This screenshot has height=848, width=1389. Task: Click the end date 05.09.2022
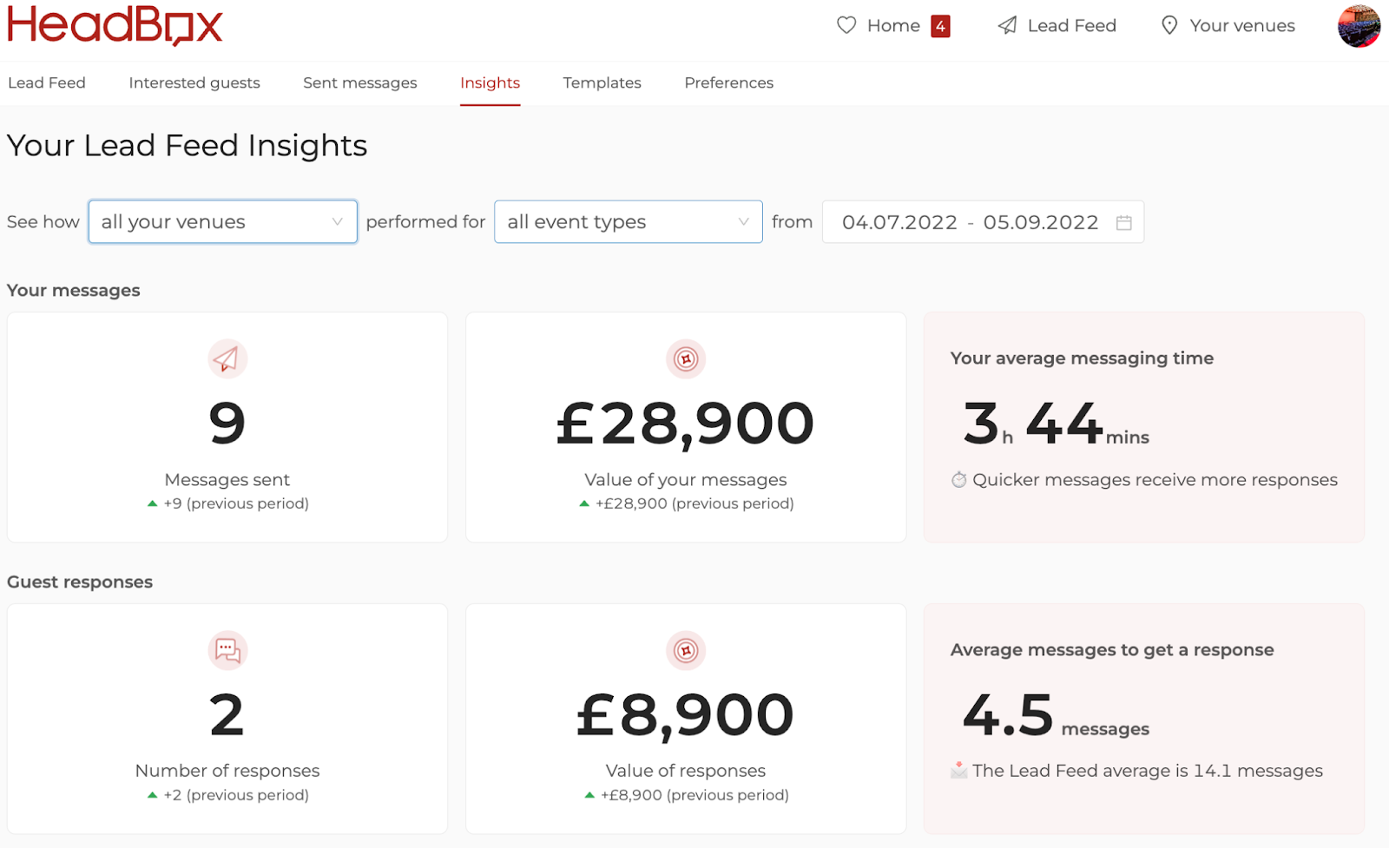tap(1041, 222)
